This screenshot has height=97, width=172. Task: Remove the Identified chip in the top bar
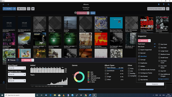pyautogui.click(x=88, y=13)
